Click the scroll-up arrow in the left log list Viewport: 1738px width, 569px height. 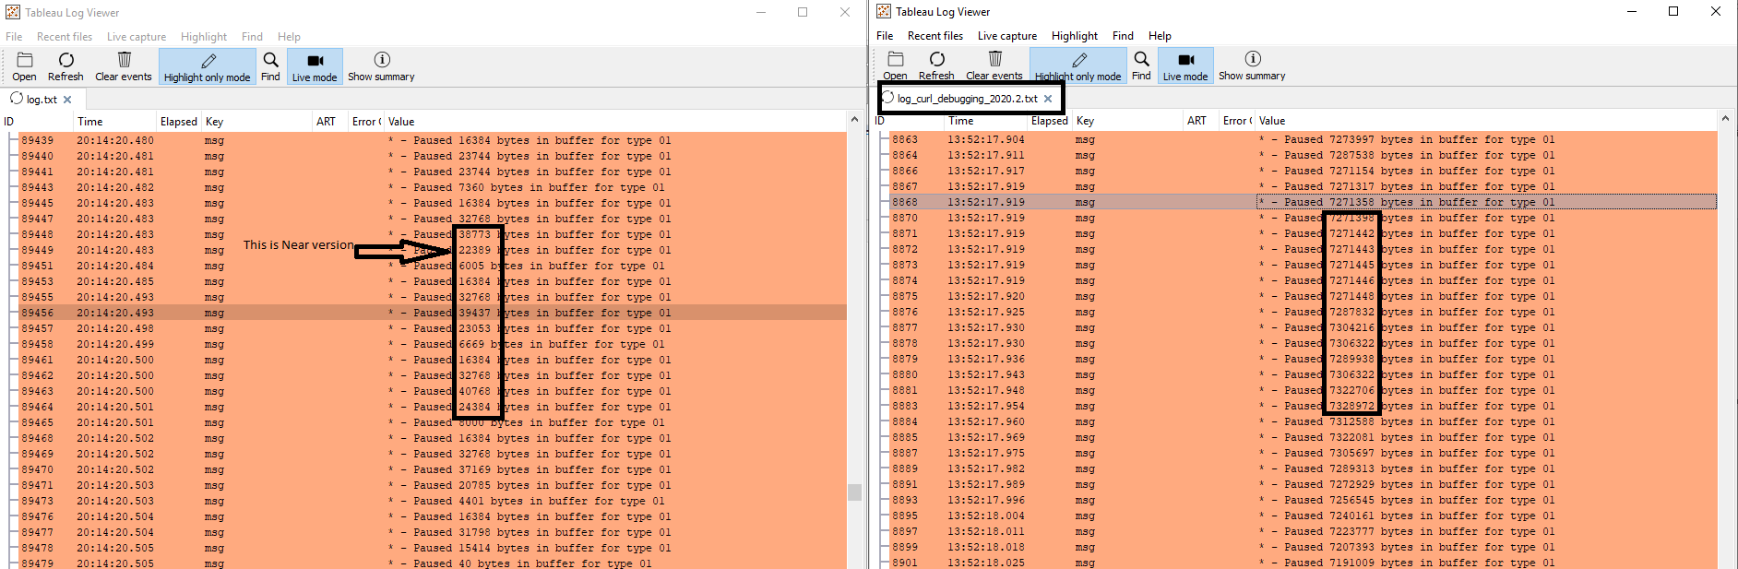coord(854,120)
